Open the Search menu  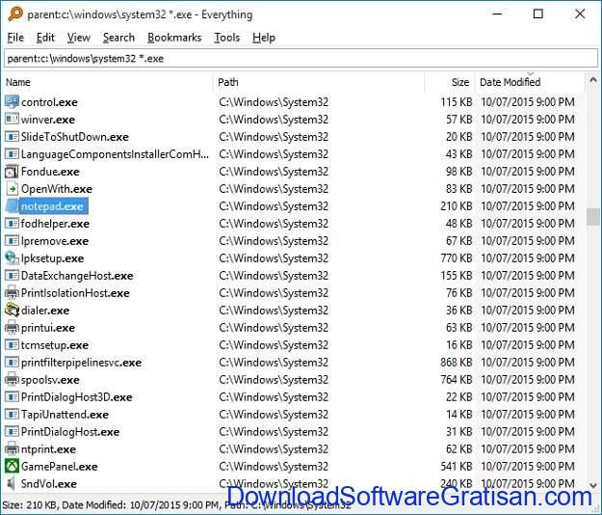pyautogui.click(x=118, y=38)
